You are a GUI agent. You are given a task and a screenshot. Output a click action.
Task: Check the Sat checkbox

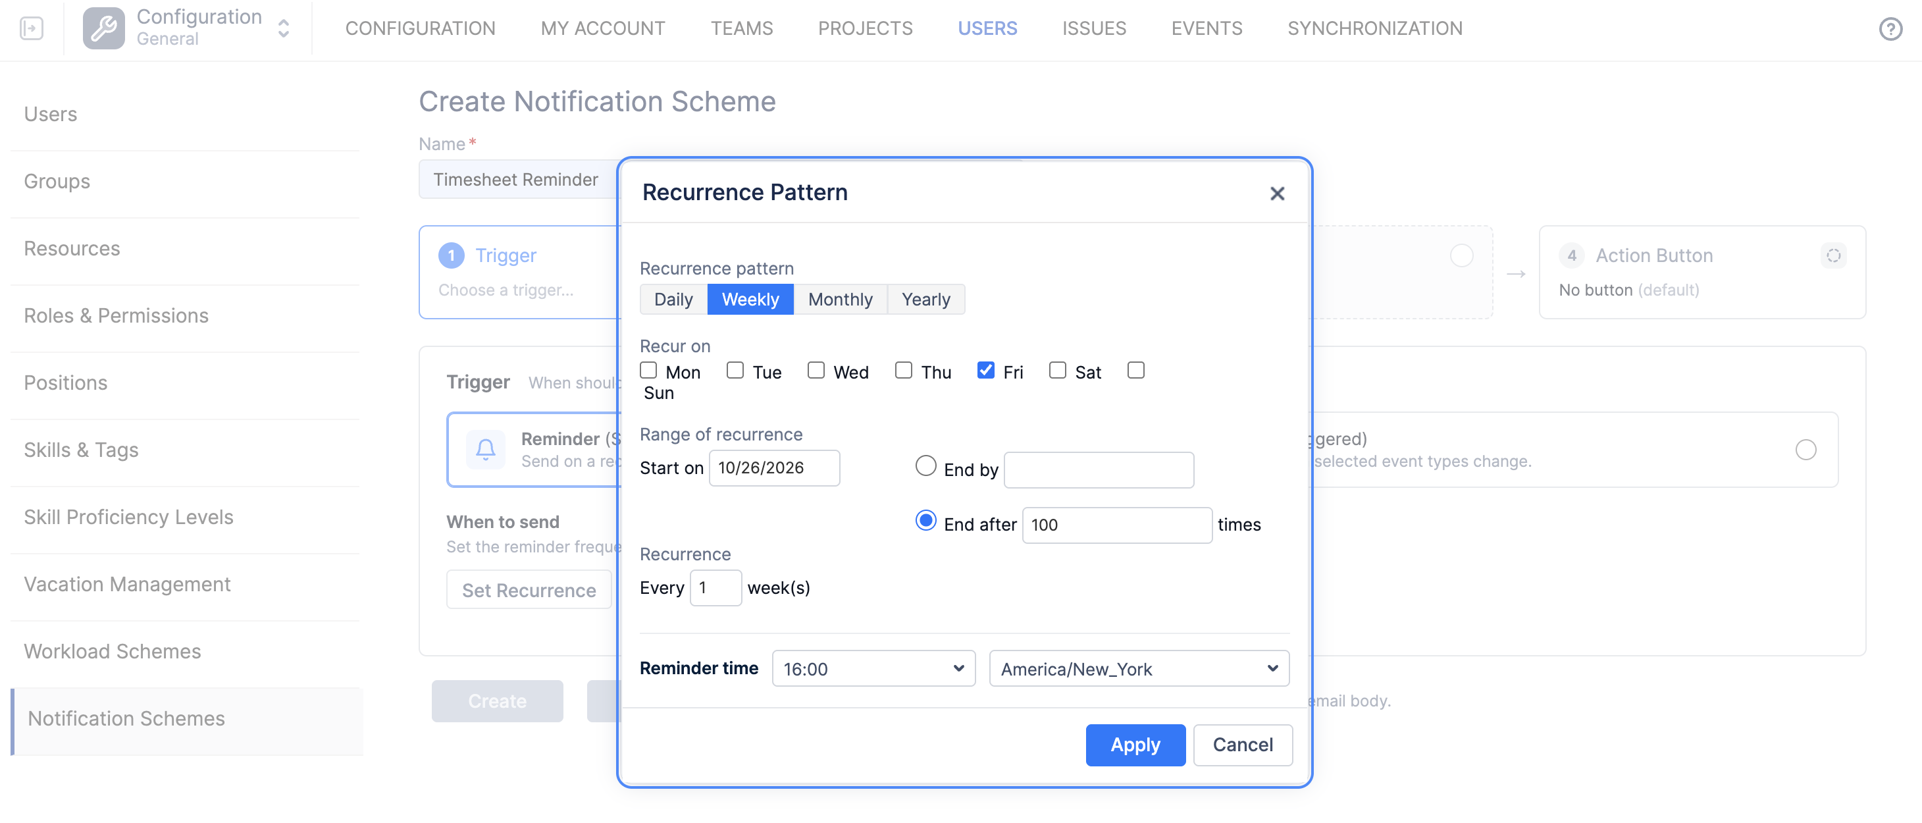tap(1057, 370)
